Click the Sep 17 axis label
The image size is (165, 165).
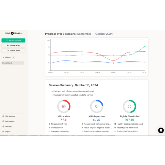[x=50, y=73]
